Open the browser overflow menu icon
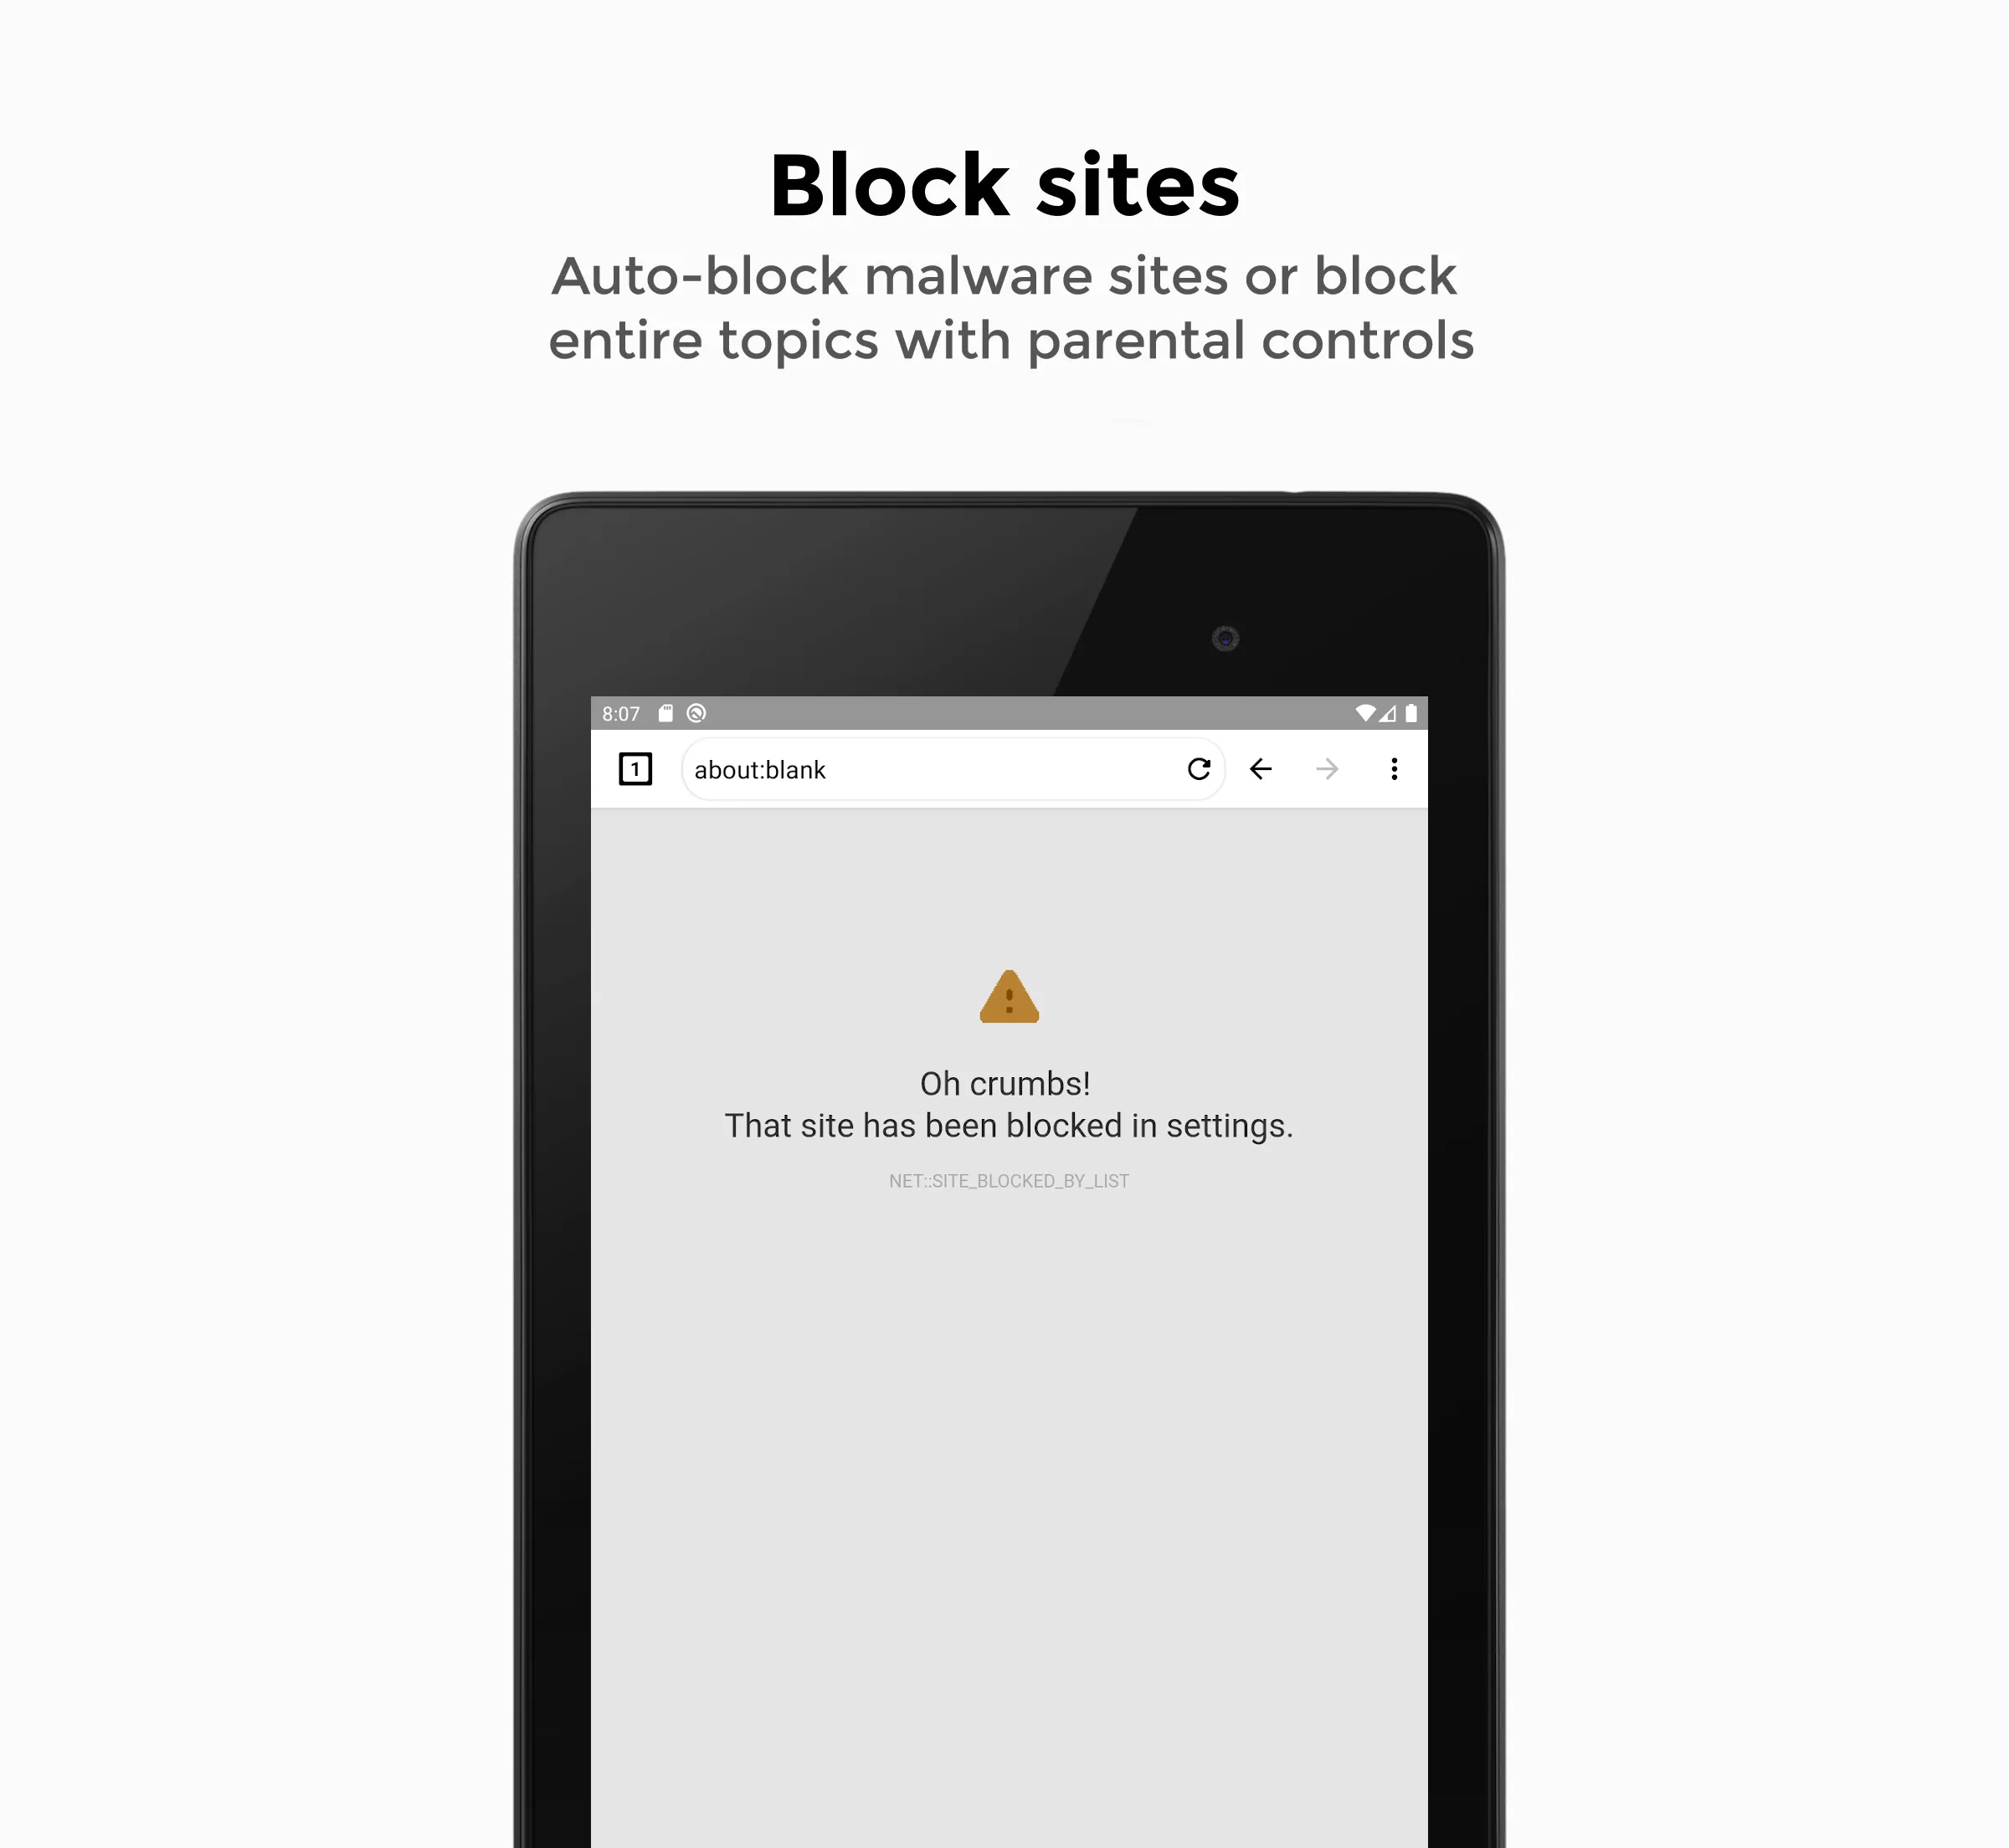The height and width of the screenshot is (1848, 2009). (x=1395, y=768)
